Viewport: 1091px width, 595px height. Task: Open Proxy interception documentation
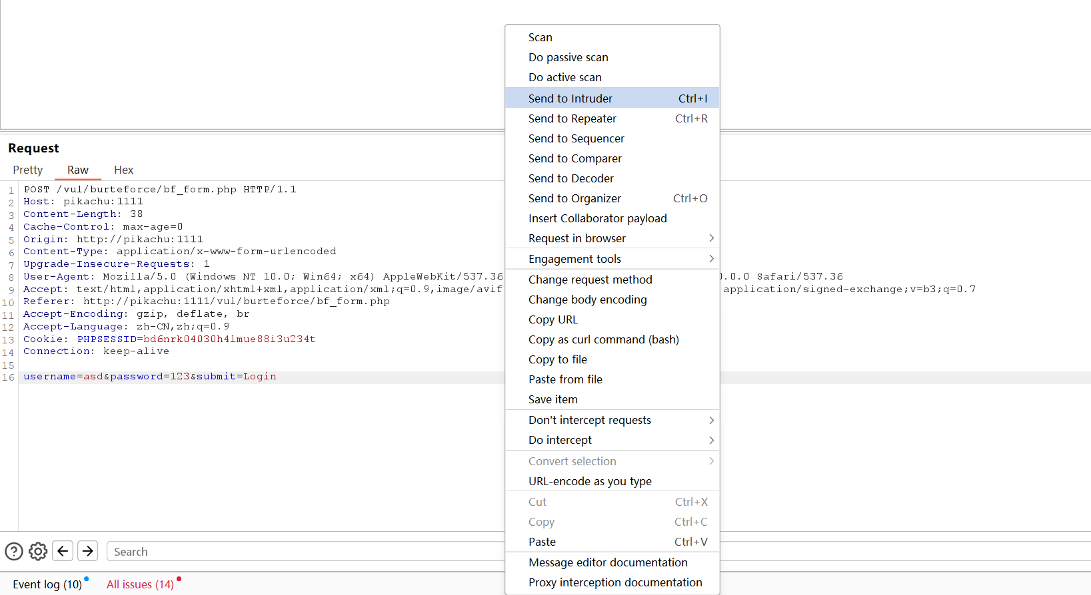[x=615, y=582]
